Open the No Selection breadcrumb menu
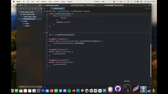The height and width of the screenshot is (94, 168). 87,11
